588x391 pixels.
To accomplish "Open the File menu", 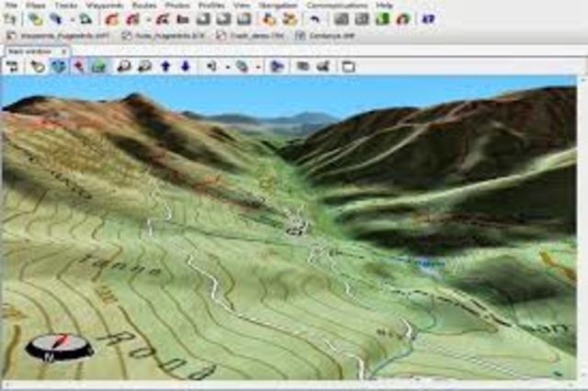I will pos(11,5).
